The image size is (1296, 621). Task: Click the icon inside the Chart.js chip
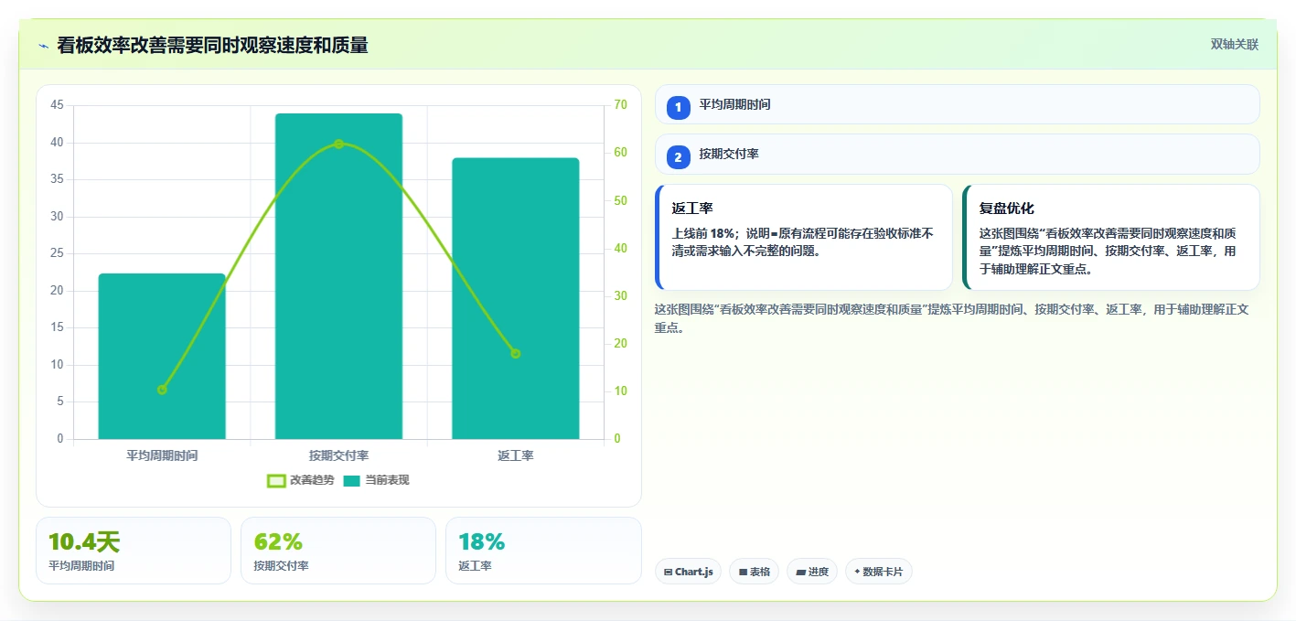tap(668, 573)
